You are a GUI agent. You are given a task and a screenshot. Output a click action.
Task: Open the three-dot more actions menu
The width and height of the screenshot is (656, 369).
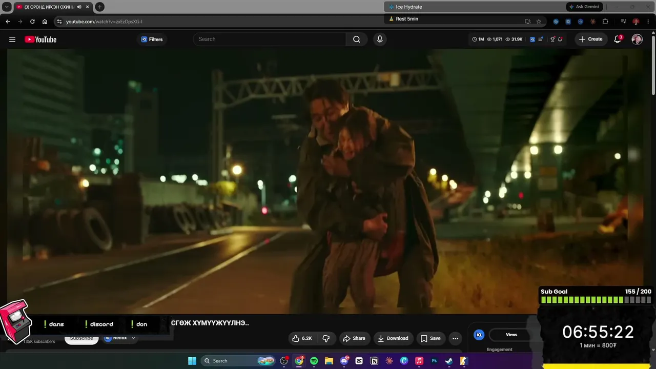455,338
